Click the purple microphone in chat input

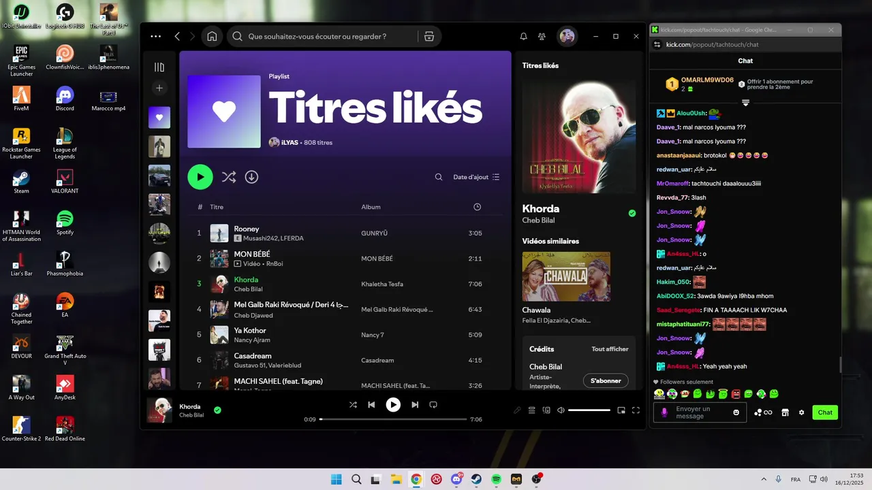pyautogui.click(x=664, y=412)
